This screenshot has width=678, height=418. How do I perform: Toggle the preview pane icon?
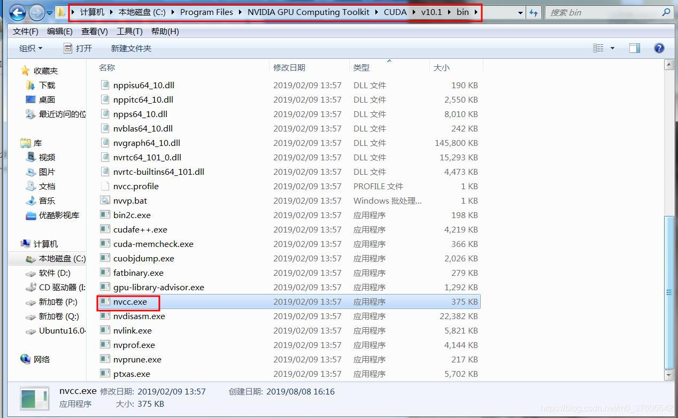coord(635,48)
